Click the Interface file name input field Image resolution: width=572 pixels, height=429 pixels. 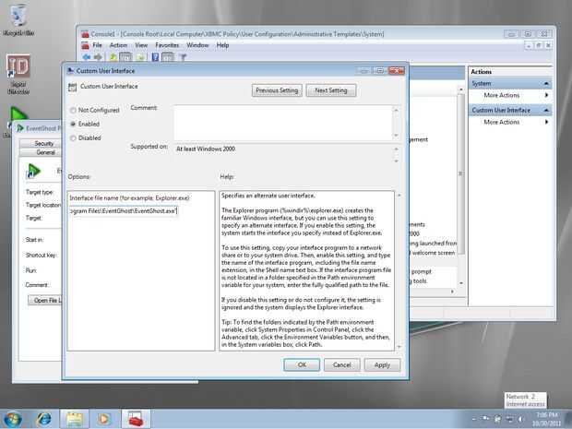124,211
